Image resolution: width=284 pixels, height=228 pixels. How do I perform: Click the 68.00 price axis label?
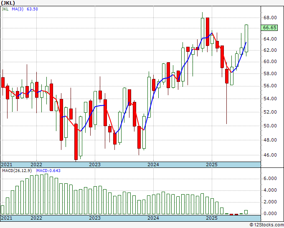click(x=270, y=18)
